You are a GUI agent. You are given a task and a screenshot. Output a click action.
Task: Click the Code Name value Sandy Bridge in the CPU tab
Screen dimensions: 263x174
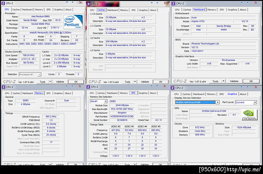pyautogui.click(x=30, y=20)
